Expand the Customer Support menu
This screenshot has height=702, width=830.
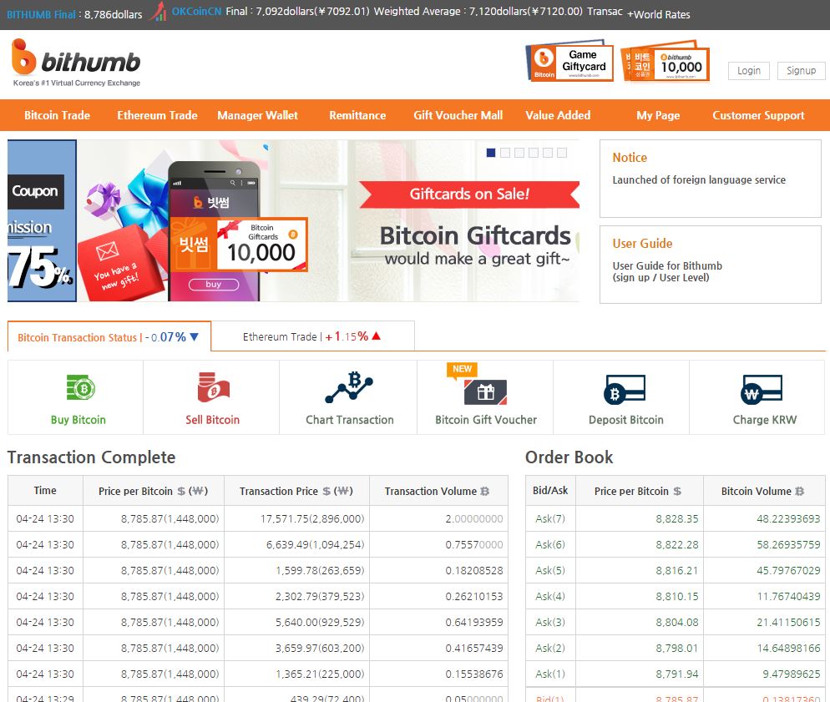758,116
